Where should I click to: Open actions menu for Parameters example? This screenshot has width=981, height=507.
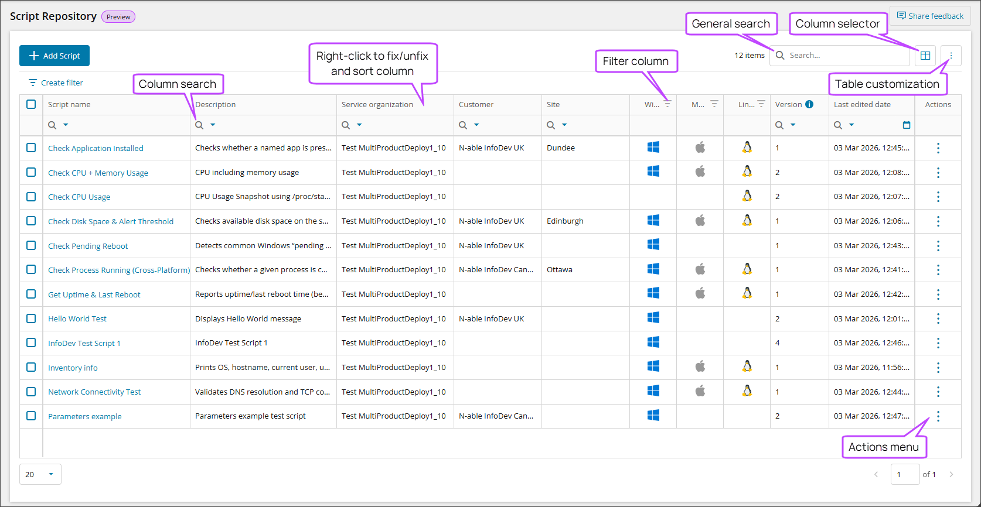click(x=938, y=416)
